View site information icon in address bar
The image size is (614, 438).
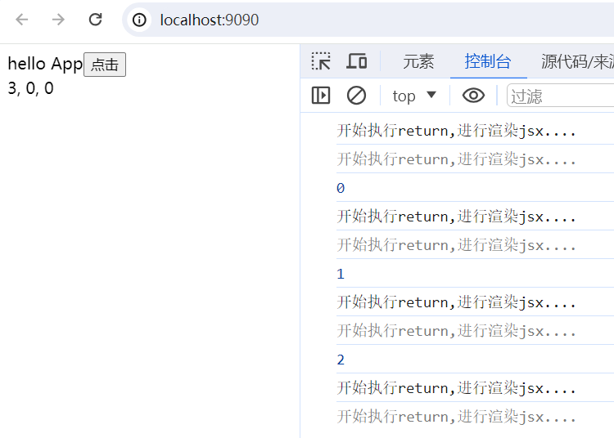point(139,20)
